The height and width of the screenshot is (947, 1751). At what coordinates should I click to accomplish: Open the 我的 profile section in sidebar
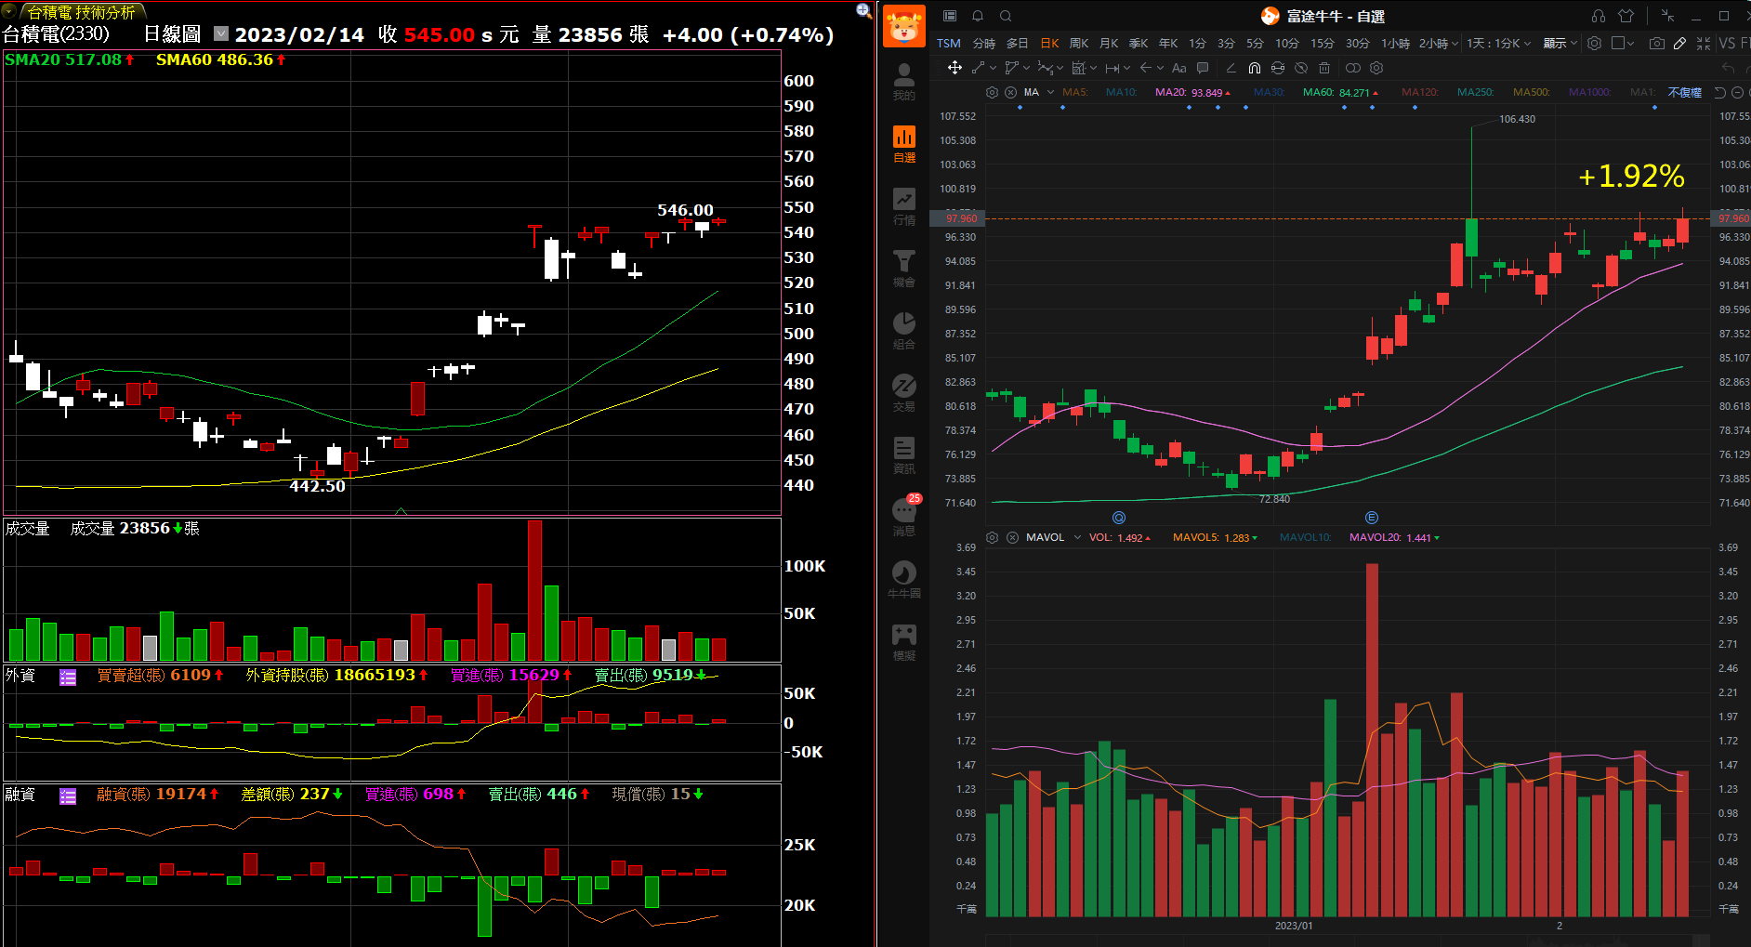[903, 81]
